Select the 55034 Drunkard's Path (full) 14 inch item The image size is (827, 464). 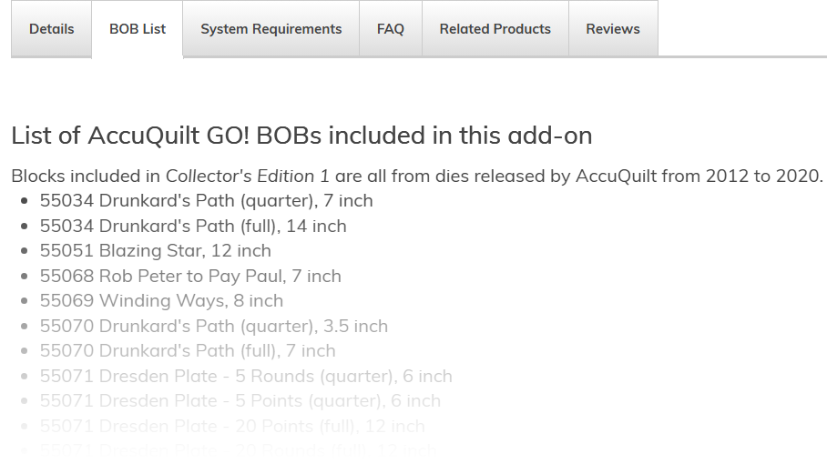coord(193,226)
